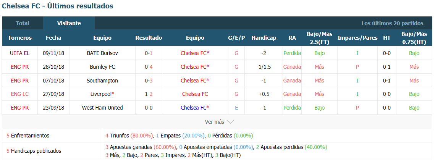
Task: Click the UEFA EL tournament label
Action: click(x=20, y=53)
